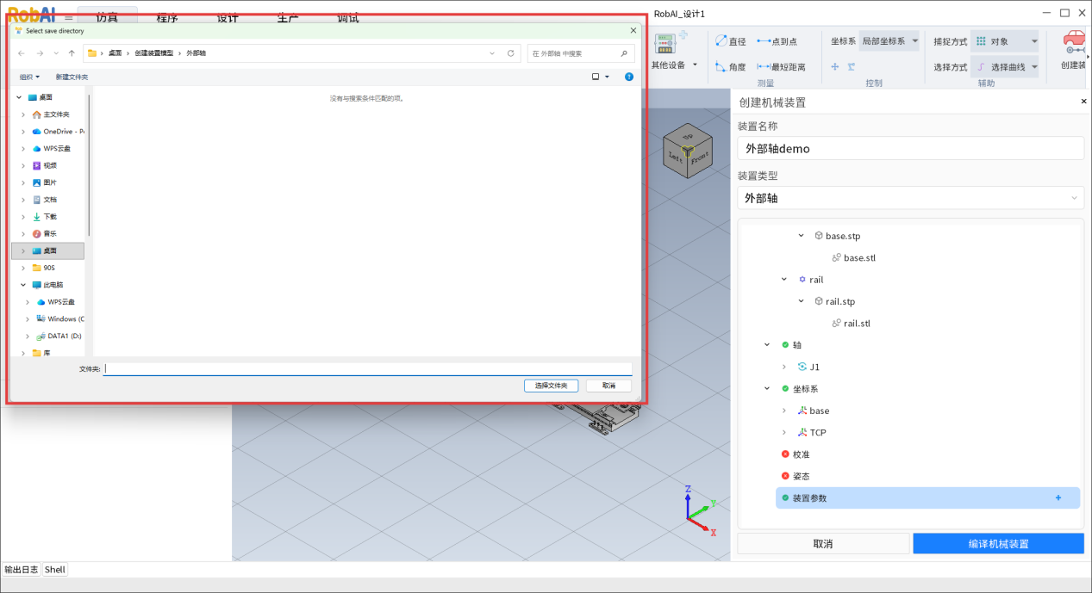The image size is (1092, 593).
Task: Click the blue help icon in save dialog
Action: point(629,77)
